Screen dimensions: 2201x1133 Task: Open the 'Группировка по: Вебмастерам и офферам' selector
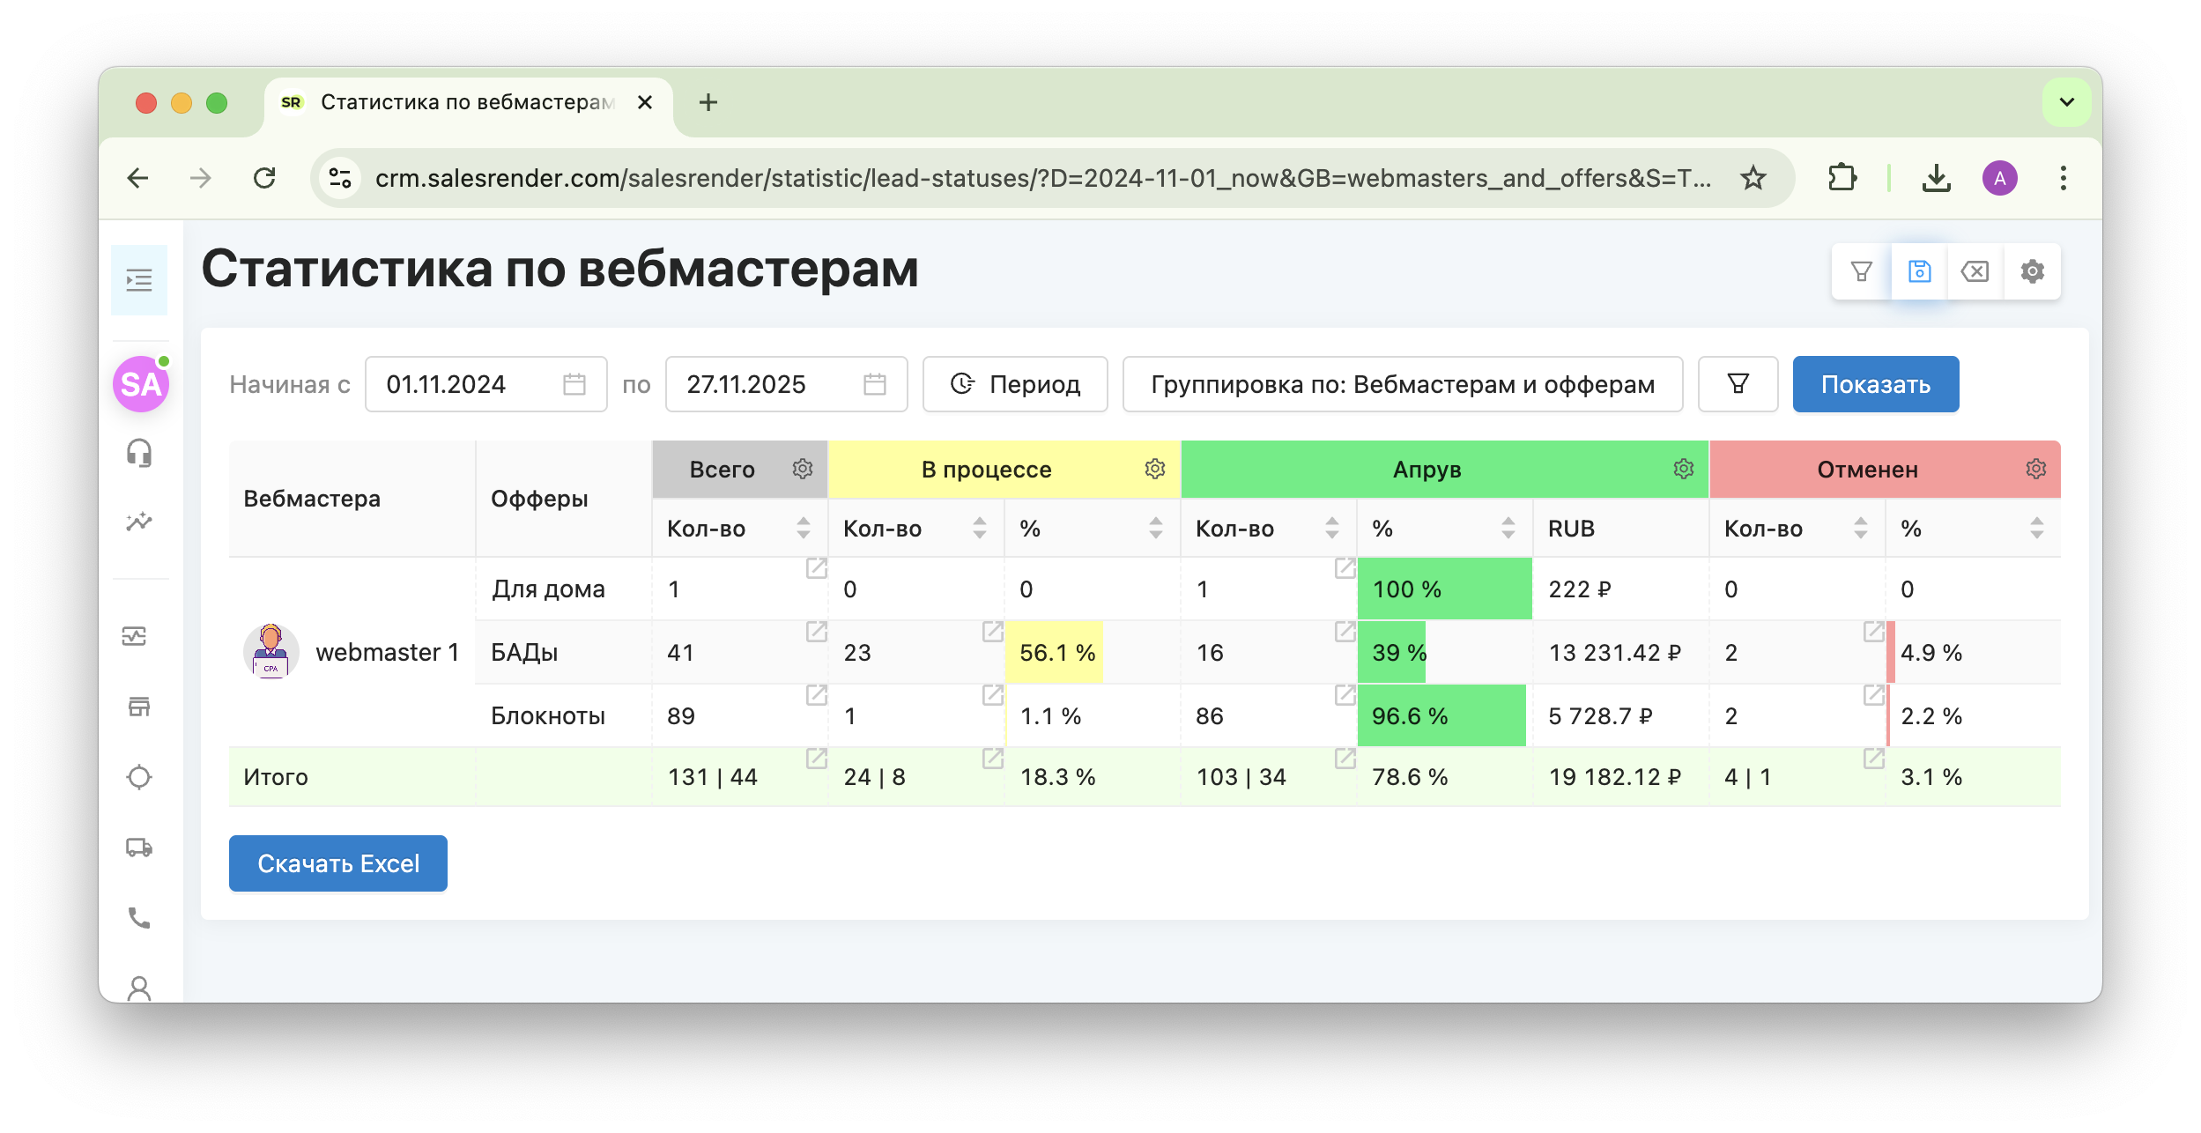pos(1402,384)
